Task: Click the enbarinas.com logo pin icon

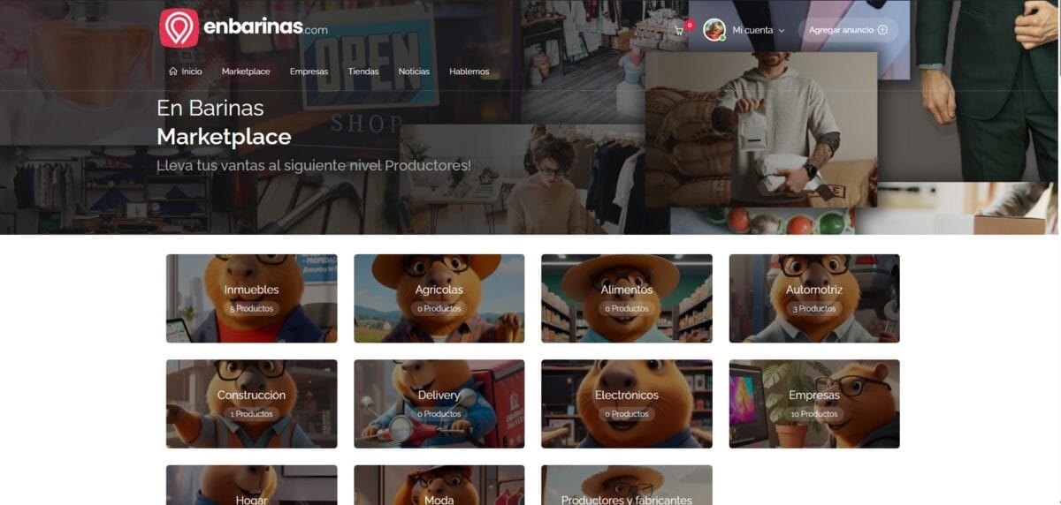Action: (x=179, y=28)
